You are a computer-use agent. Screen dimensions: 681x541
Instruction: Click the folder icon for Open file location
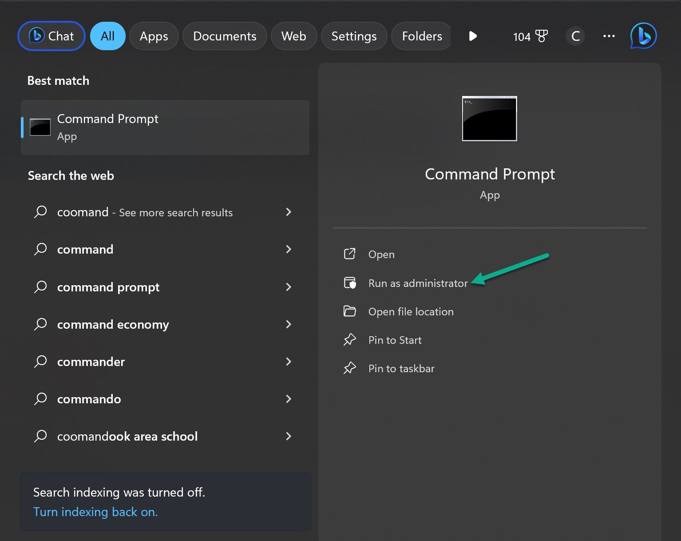click(x=350, y=311)
